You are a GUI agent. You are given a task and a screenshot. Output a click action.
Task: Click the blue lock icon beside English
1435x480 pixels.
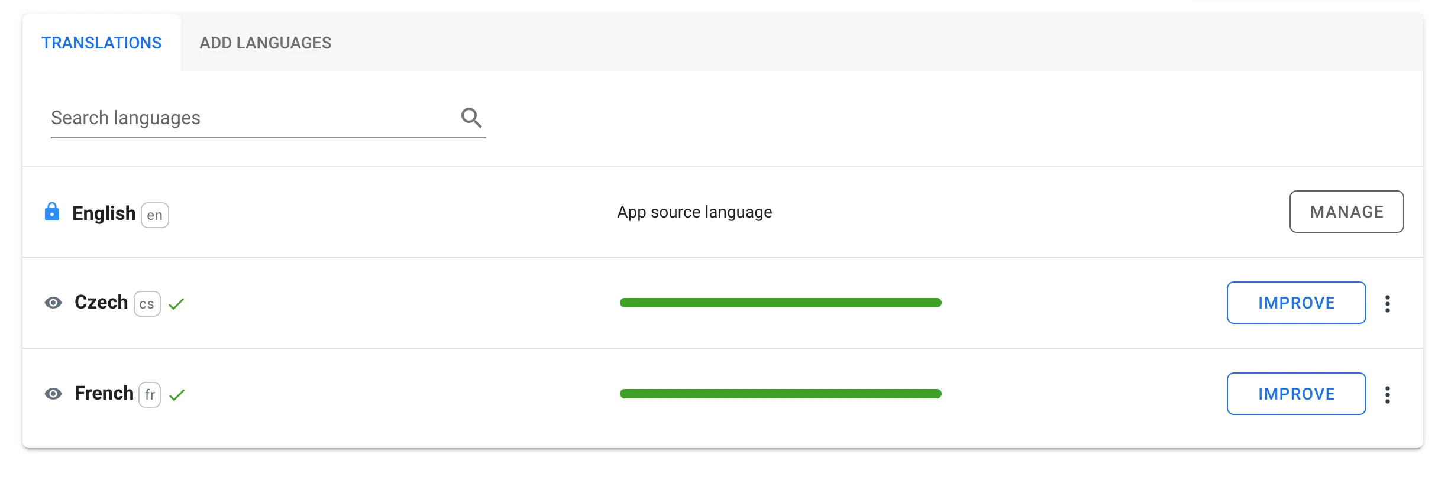[x=52, y=212]
